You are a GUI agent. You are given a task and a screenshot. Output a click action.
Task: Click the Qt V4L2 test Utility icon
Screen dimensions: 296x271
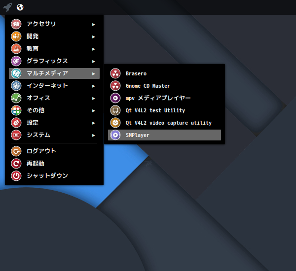(115, 110)
